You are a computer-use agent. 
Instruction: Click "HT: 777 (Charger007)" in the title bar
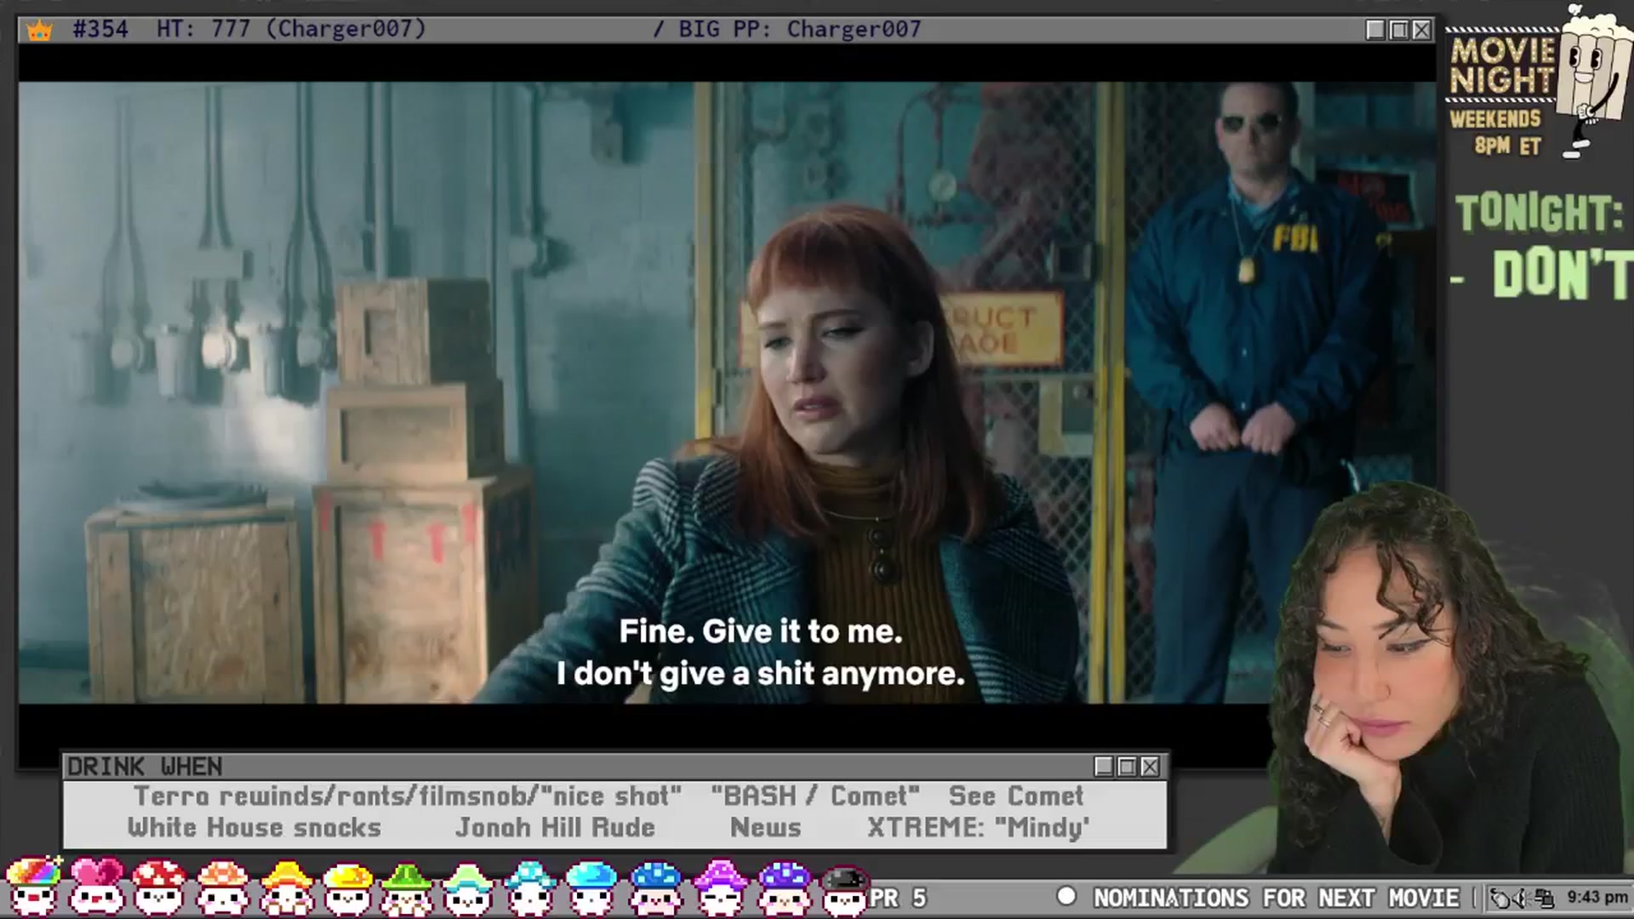click(291, 29)
